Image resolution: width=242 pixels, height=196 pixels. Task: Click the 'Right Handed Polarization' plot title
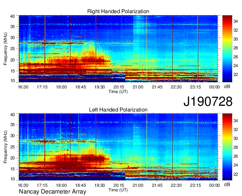pos(118,11)
